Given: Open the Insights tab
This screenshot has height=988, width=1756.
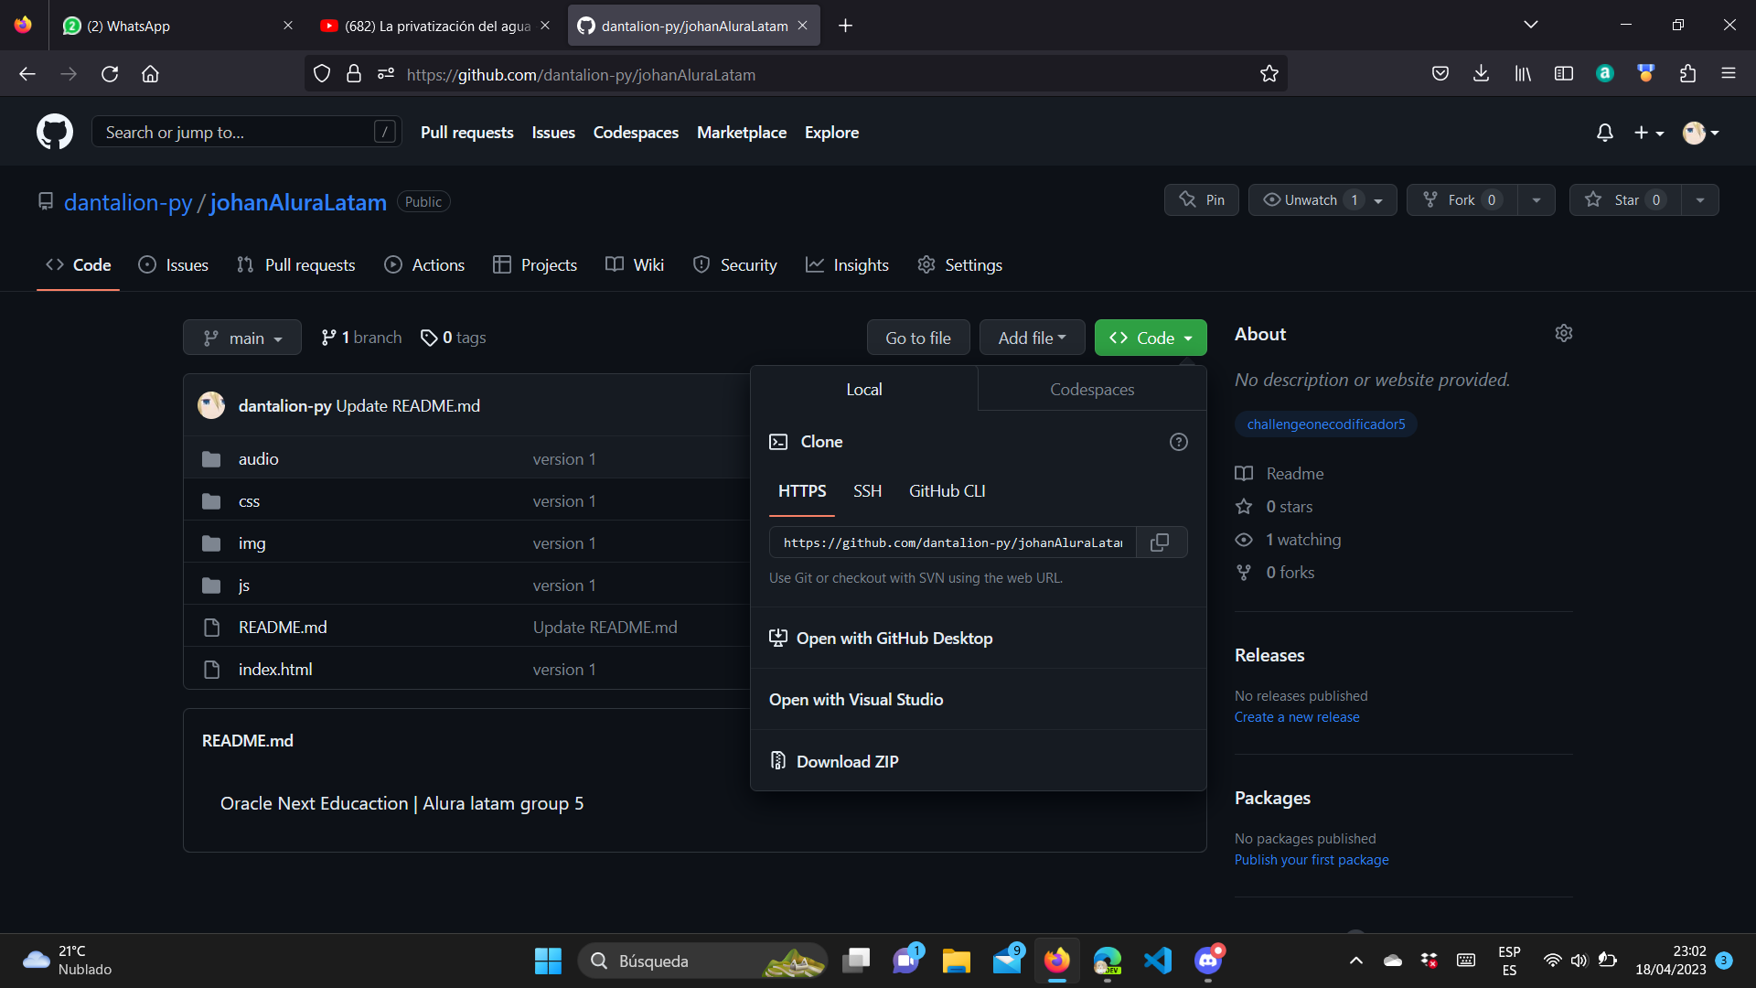Looking at the screenshot, I should [847, 265].
